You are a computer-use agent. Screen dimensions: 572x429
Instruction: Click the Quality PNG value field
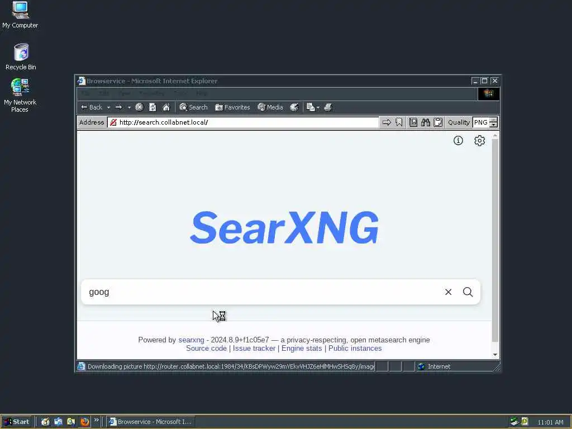[481, 122]
